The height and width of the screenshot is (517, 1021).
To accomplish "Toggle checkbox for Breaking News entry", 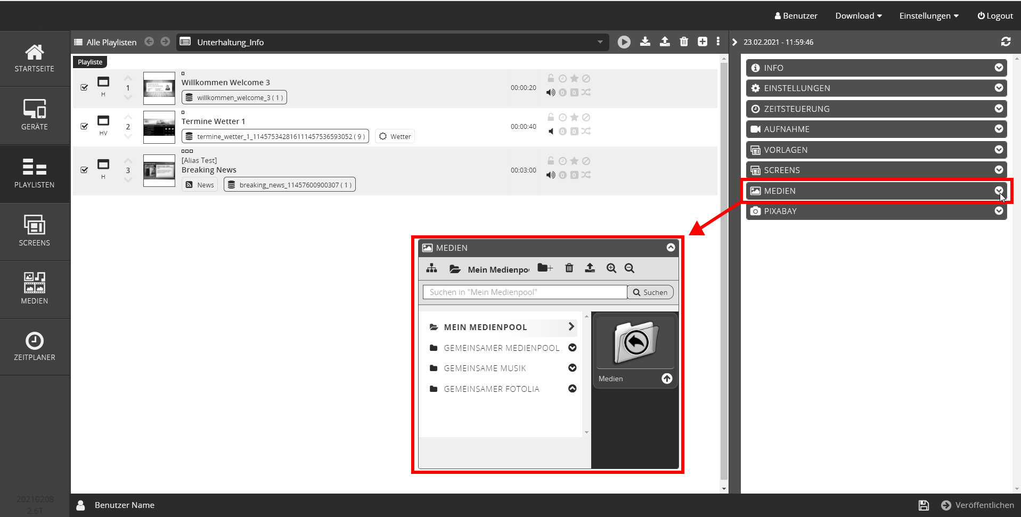I will tap(84, 170).
